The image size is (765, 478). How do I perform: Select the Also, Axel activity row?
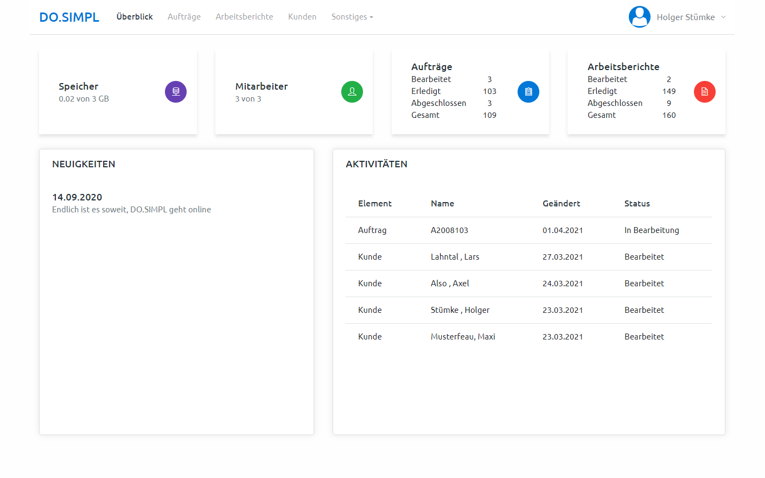pos(450,284)
